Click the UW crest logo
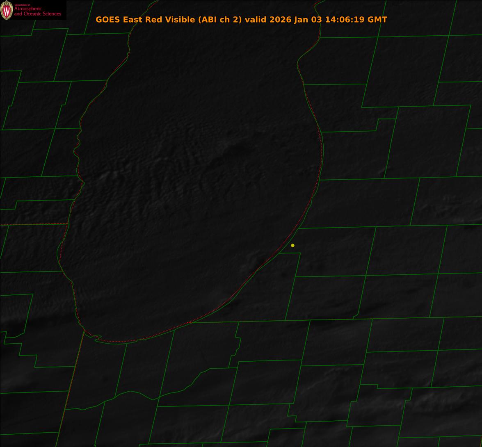 pos(7,10)
